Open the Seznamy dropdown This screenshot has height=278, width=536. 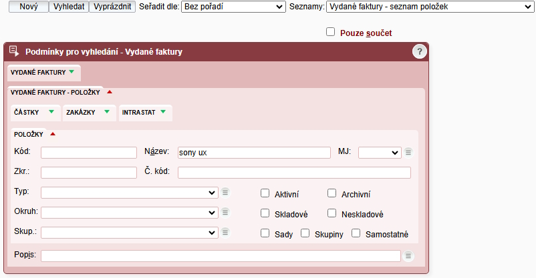coord(428,7)
